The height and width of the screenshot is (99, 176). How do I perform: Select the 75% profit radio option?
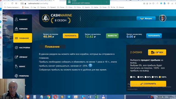(153, 77)
